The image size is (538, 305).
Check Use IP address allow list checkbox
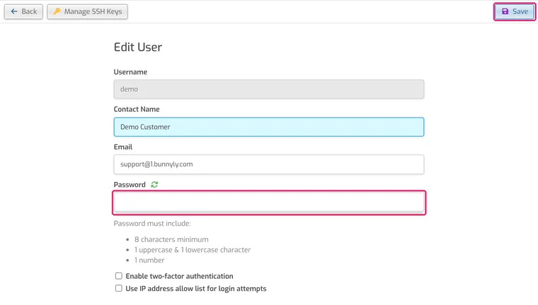coord(119,288)
